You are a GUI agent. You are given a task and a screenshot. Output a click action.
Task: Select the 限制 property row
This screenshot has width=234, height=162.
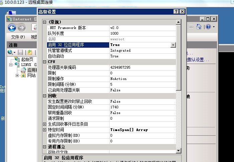(x=111, y=73)
